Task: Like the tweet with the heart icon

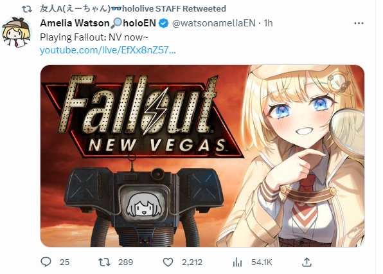Action: click(168, 262)
